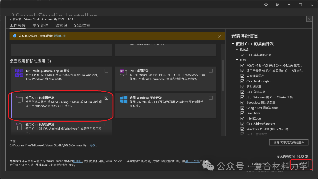Click the .NET Multi-platform App UI workload icon
The height and width of the screenshot is (179, 318).
[19, 73]
